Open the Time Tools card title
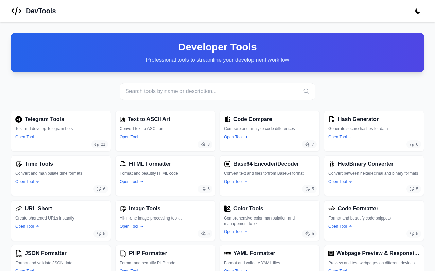 tap(39, 164)
